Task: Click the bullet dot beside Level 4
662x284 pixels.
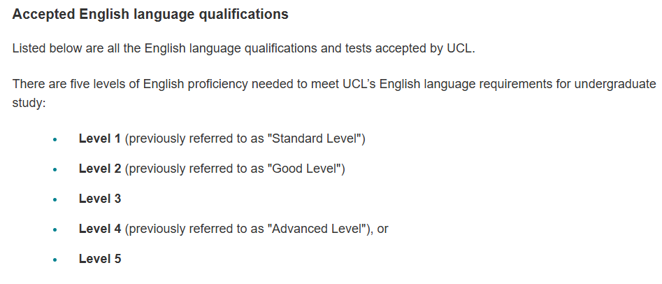Action: pyautogui.click(x=55, y=229)
